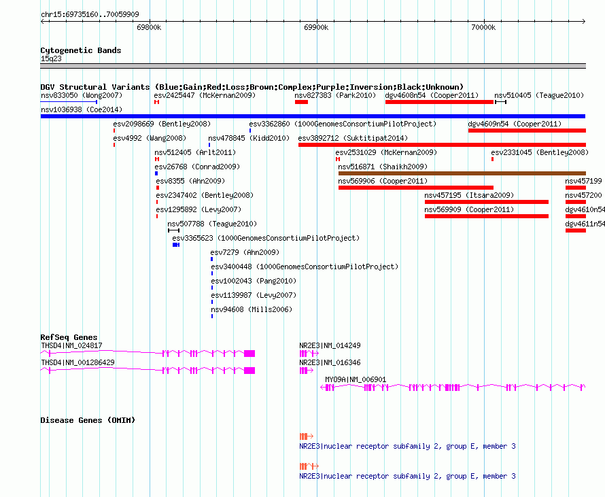The image size is (605, 497).
Task: Click the MYO9A gene transcript glyph
Action: click(453, 388)
